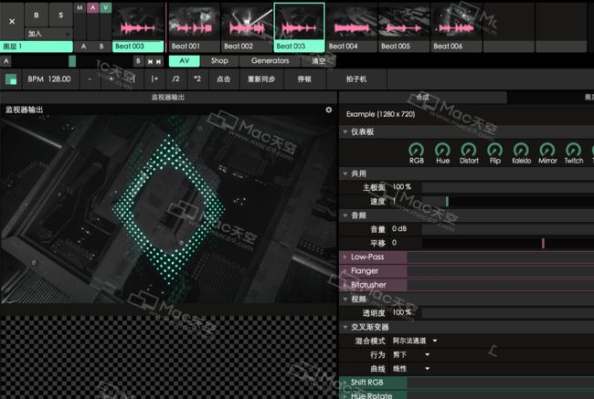Click the RGB dashboard knob
594x399 pixels.
(417, 150)
